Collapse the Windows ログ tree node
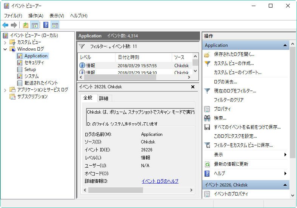Screen dimensions: 297x208 5,49
